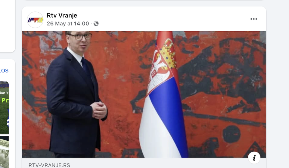Viewport: 289px width, 168px height.
Task: Click the man in suit in the photo
Action: click(x=76, y=94)
